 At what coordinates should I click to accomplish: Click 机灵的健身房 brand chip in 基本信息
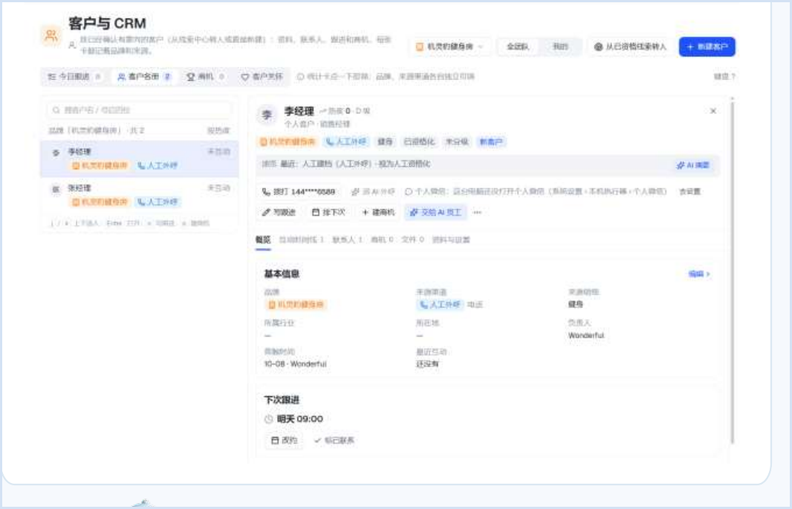[296, 305]
